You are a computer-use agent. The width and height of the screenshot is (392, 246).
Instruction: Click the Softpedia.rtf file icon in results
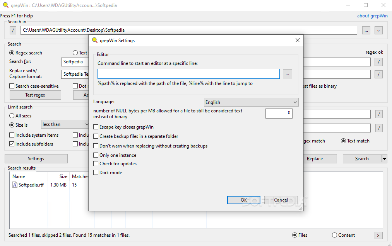coord(15,185)
